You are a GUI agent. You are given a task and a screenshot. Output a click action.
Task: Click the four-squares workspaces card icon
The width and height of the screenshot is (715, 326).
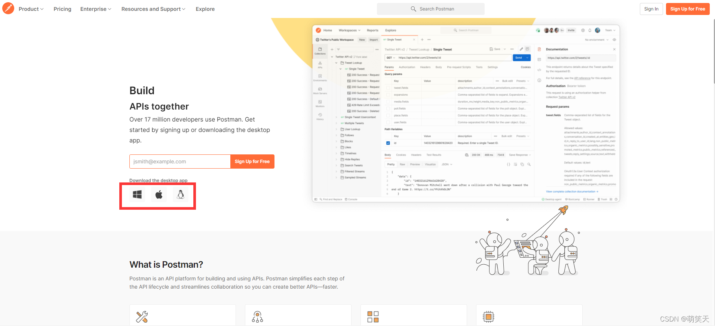pyautogui.click(x=373, y=317)
